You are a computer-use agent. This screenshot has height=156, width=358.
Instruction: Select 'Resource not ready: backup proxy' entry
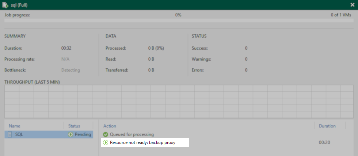(142, 142)
